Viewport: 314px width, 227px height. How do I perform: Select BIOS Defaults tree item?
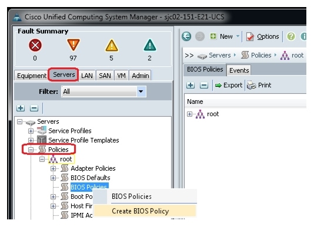pyautogui.click(x=91, y=178)
